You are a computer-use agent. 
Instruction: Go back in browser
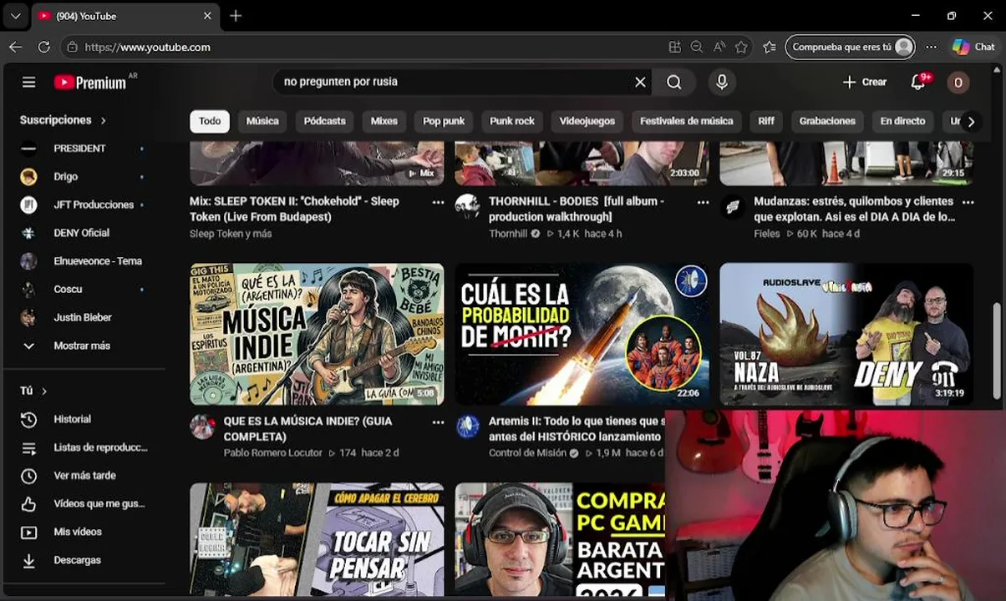coord(15,48)
